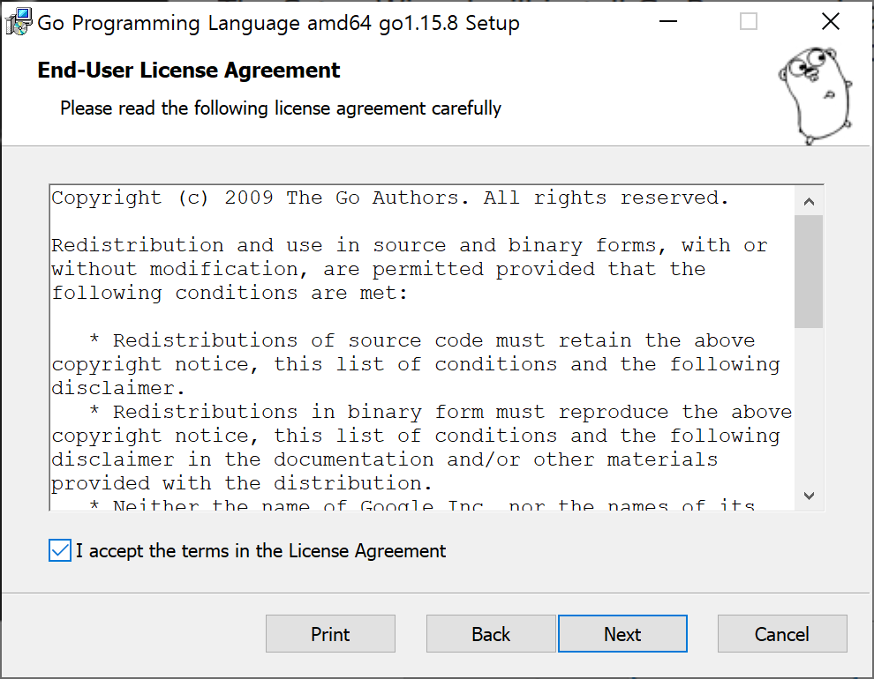Click the 'End-User License Agreement' heading
The image size is (874, 679).
point(188,71)
